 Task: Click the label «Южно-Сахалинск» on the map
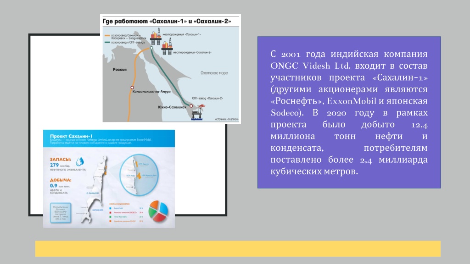[x=172, y=107]
